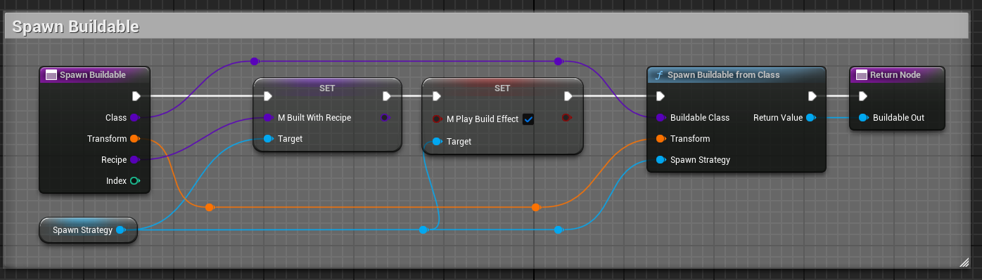Click the function icon on Spawn Buildable from Class
This screenshot has width=982, height=280.
point(659,75)
